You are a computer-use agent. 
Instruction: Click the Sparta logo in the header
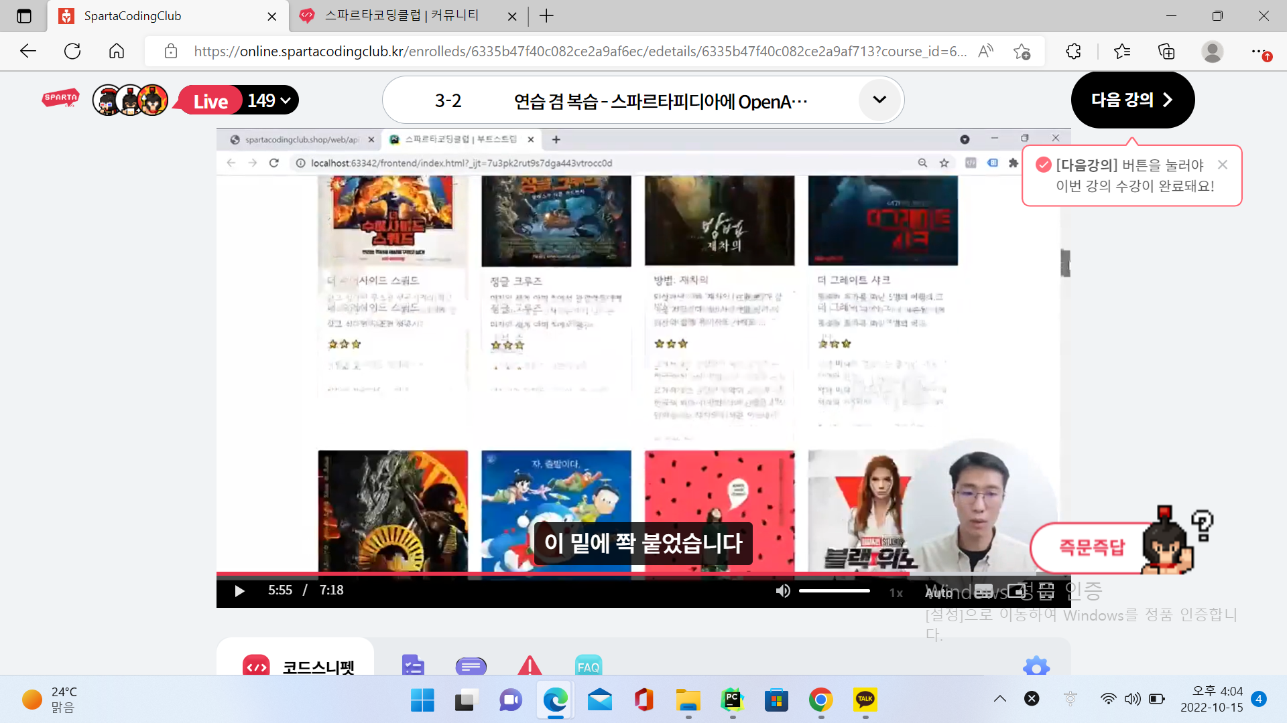(x=61, y=99)
